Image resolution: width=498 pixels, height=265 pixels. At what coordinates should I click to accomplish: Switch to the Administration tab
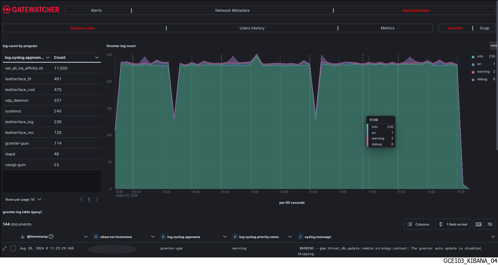[416, 10]
